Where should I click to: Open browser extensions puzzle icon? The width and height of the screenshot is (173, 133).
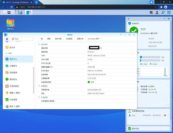(x=161, y=7)
